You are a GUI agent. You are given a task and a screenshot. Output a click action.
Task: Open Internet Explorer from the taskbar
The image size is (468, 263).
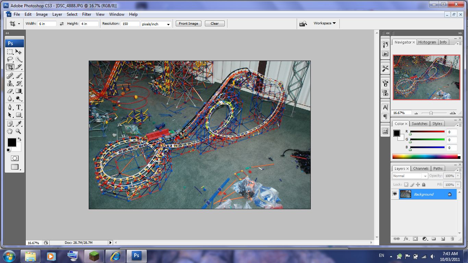[115, 256]
